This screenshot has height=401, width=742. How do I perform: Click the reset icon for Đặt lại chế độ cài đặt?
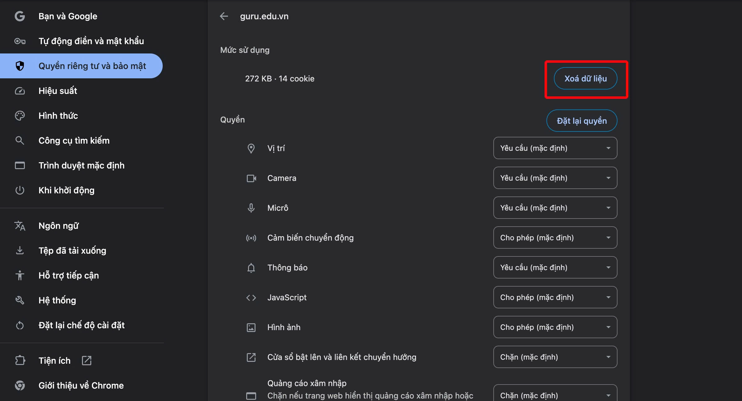click(20, 325)
